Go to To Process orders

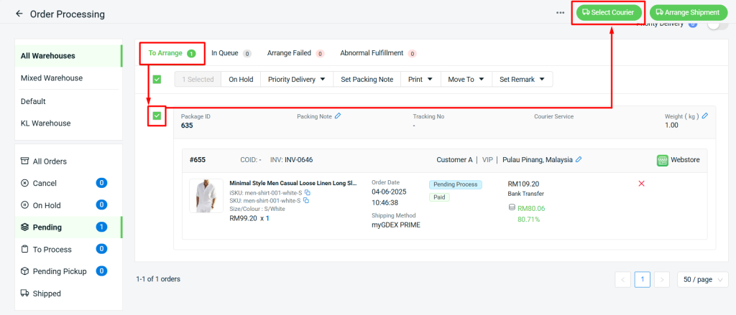68,250
